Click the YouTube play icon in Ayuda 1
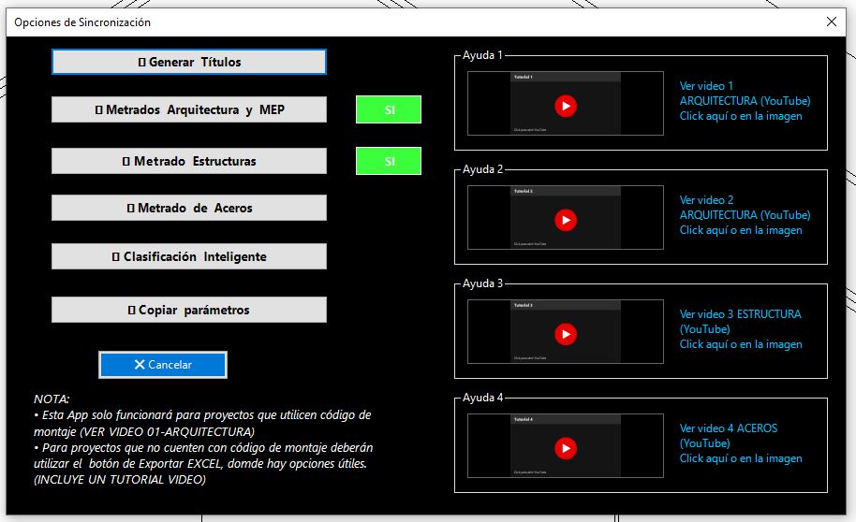 (x=566, y=106)
